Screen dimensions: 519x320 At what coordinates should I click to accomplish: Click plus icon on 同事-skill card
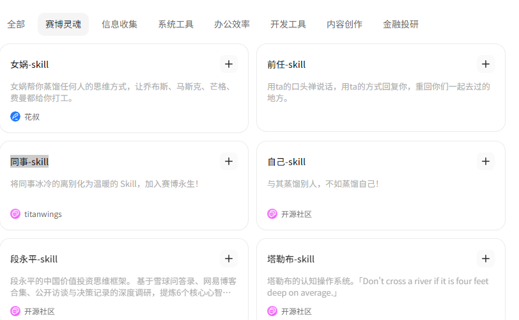229,161
